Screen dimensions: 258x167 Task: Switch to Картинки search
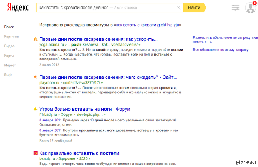[12, 37]
